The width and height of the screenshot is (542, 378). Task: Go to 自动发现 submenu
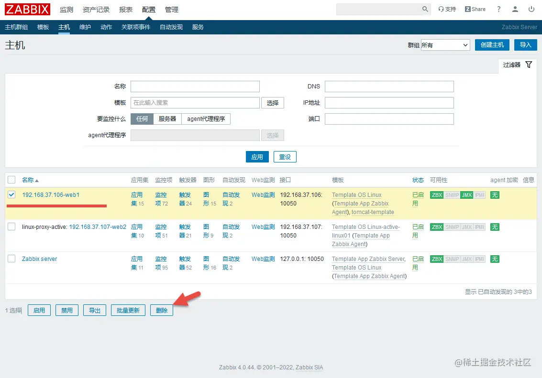(171, 27)
